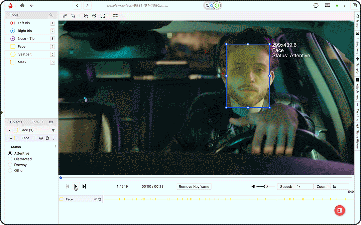Open the Zoom 1x dropdown

[x=339, y=187]
